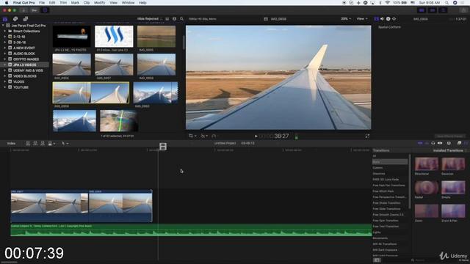
Task: Show the Info inspector icon
Action: pyautogui.click(x=388, y=19)
